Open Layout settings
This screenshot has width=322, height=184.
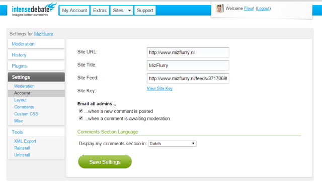tap(20, 100)
